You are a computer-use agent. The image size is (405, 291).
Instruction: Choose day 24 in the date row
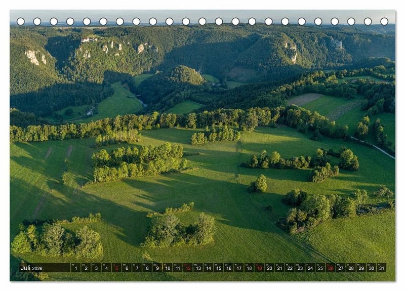tap(310, 268)
